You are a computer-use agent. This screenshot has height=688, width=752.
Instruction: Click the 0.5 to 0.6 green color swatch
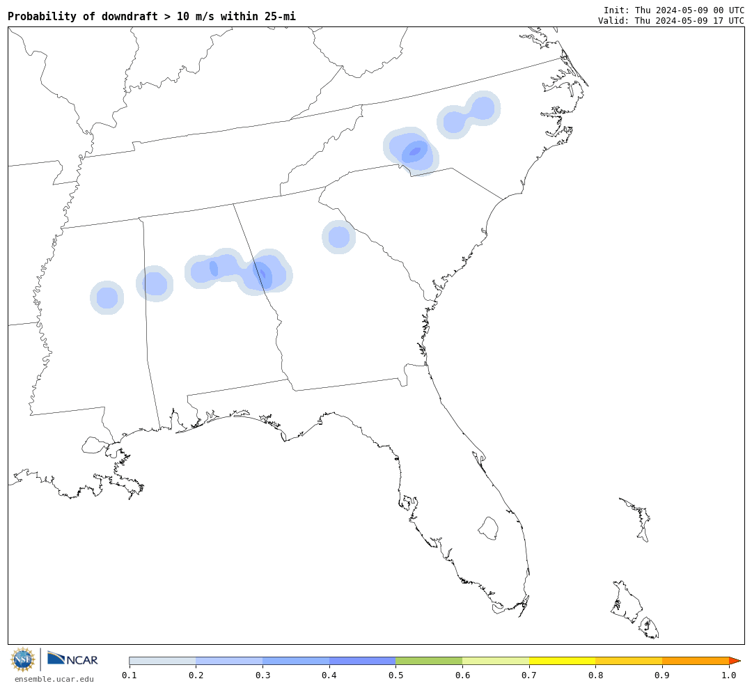coord(429,661)
